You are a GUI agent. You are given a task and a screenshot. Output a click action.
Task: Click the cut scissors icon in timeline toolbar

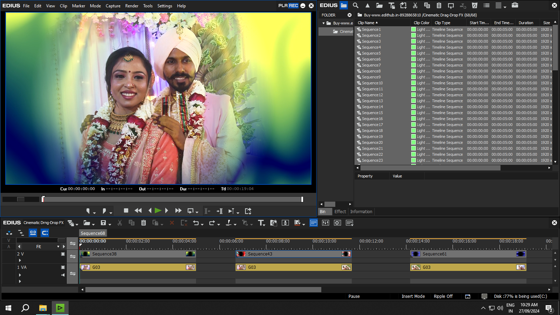[x=120, y=223]
